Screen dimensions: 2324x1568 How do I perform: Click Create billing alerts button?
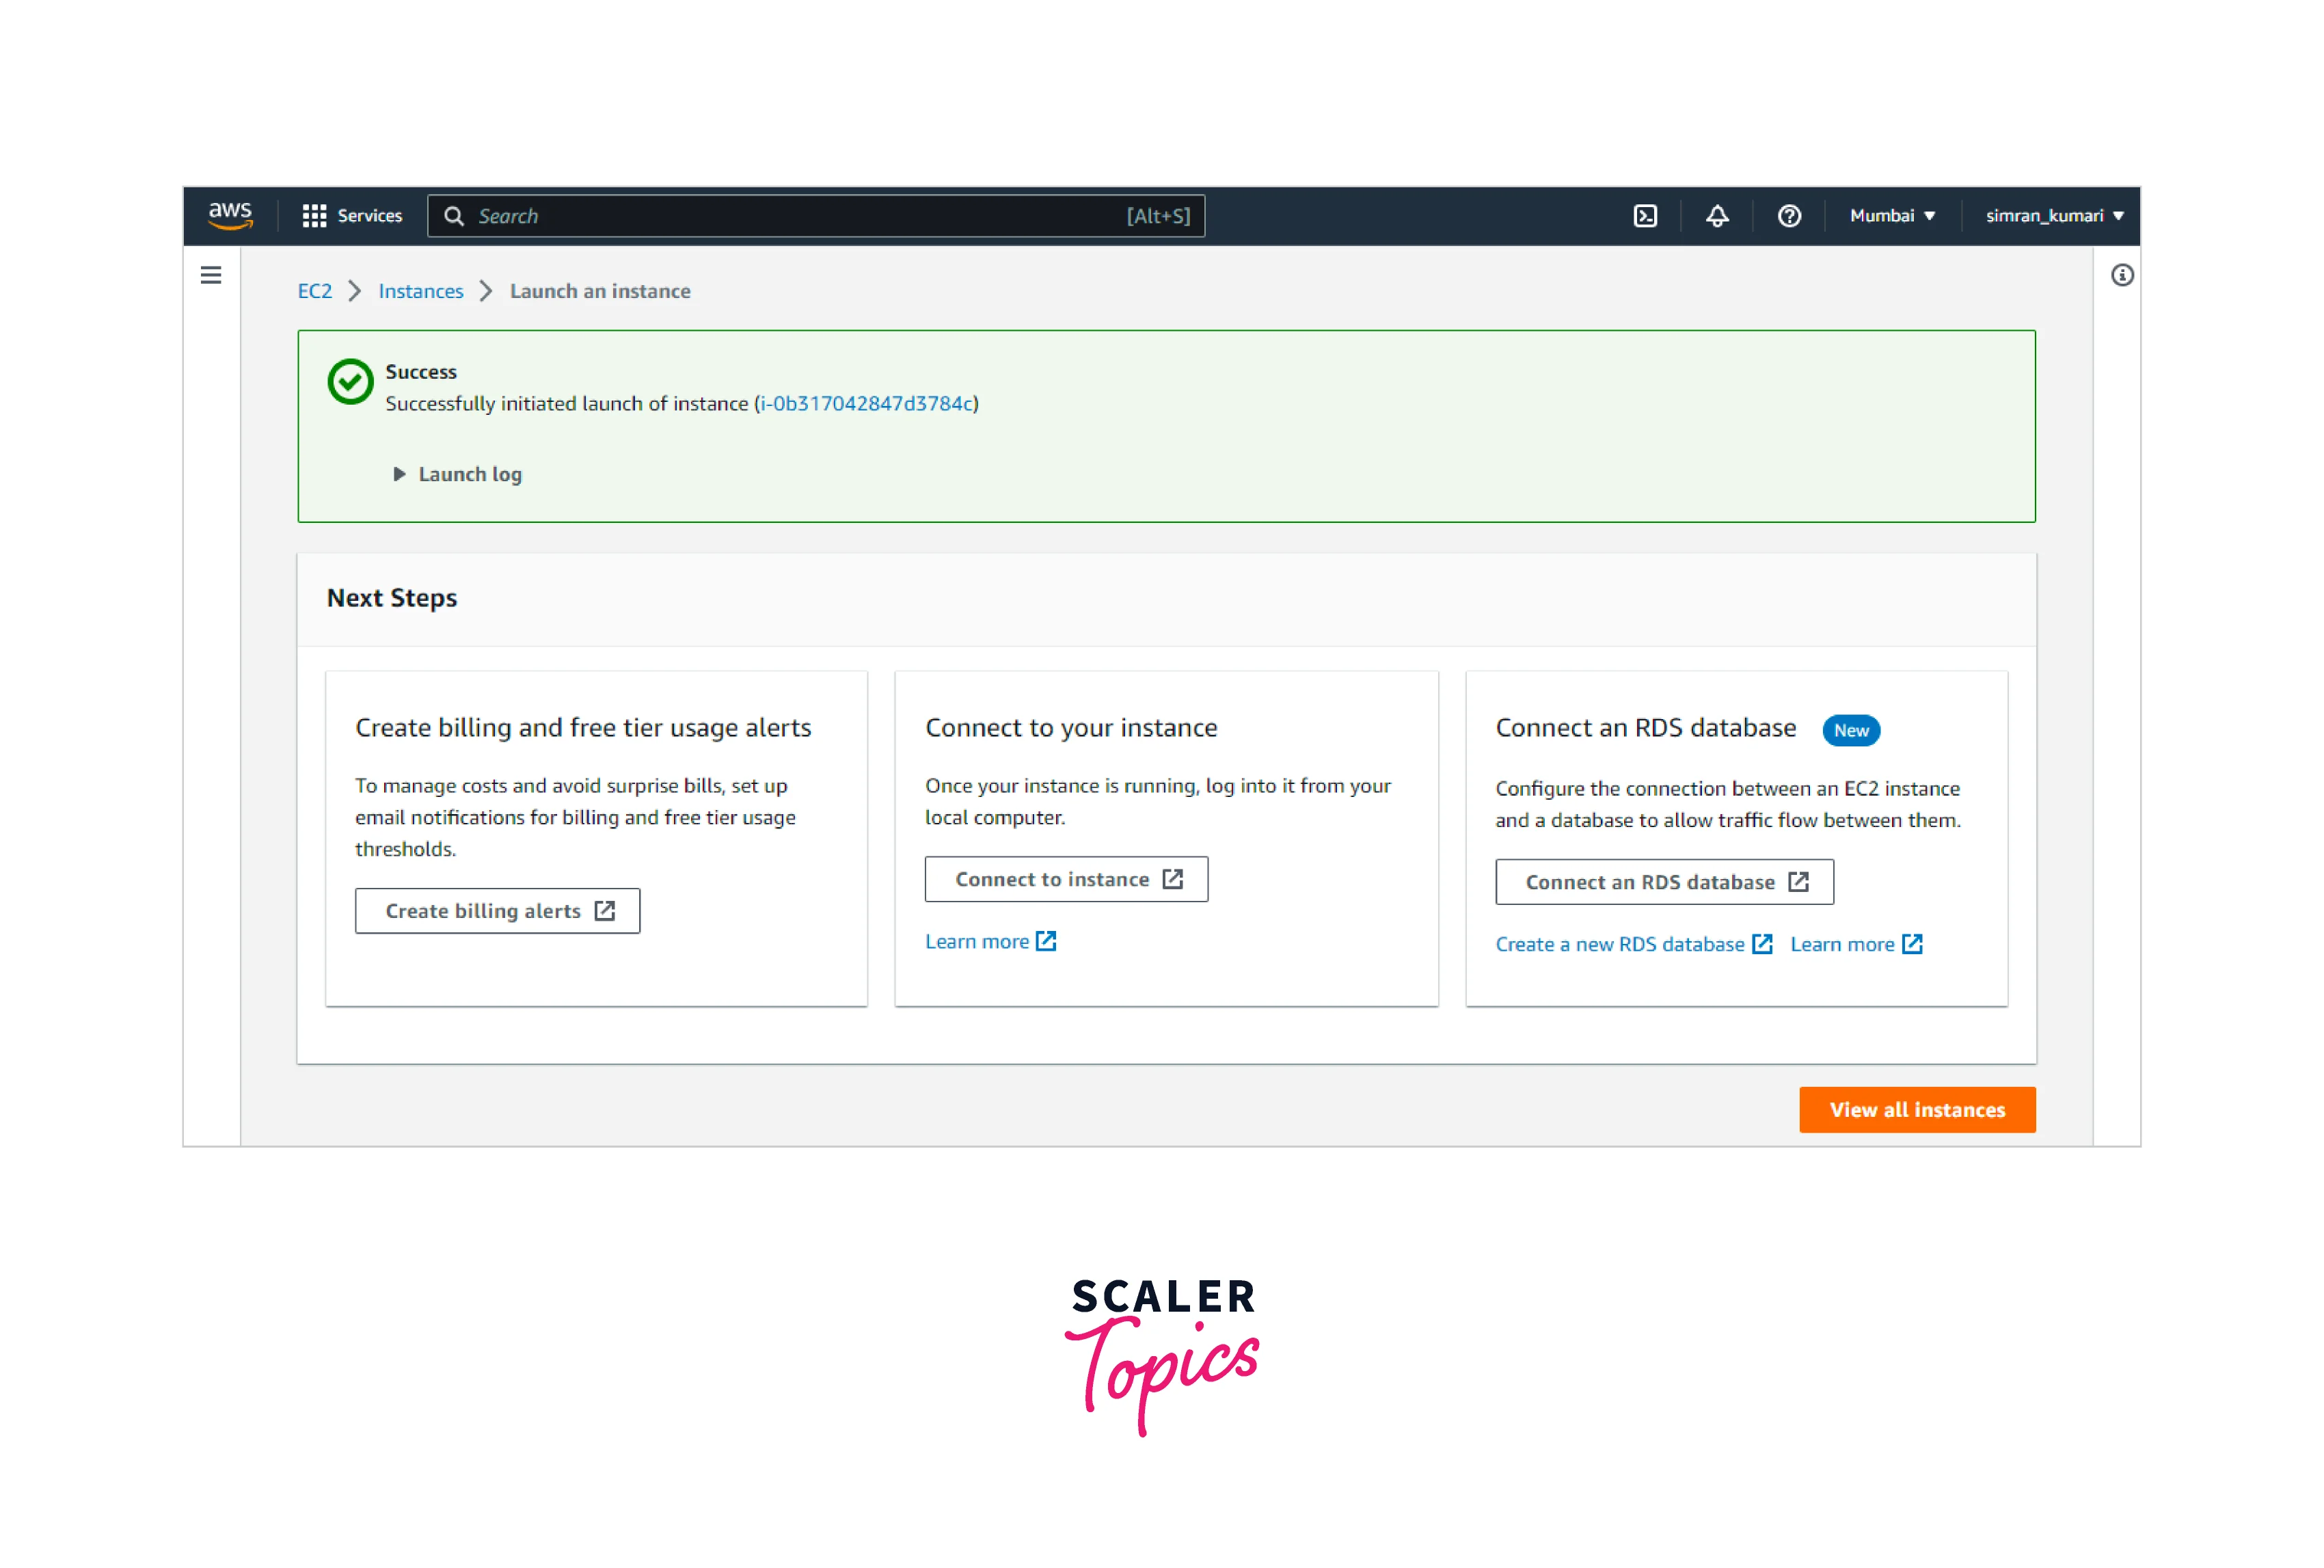click(497, 911)
